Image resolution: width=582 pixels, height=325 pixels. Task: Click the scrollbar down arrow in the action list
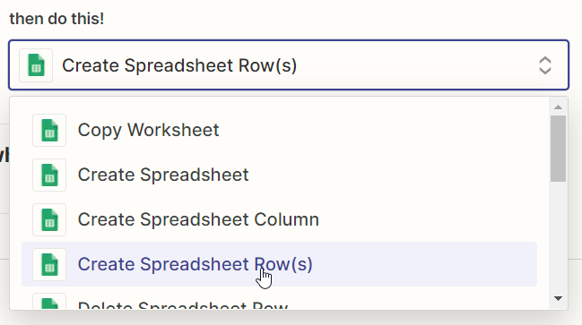coord(559,298)
